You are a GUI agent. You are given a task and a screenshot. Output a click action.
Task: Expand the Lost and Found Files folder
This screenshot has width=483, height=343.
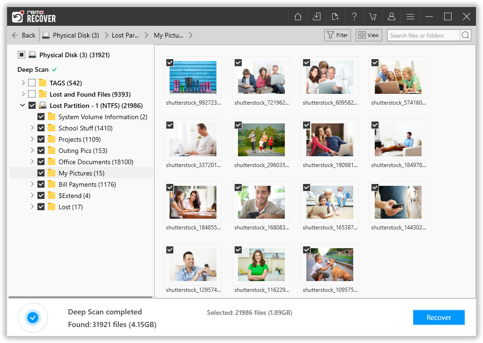pos(22,94)
